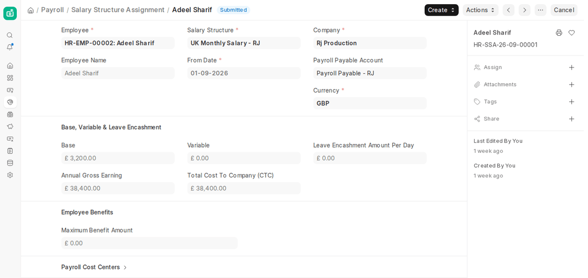This screenshot has height=278, width=588.
Task: Open the four-squares dashboard sidebar icon
Action: pos(10,78)
